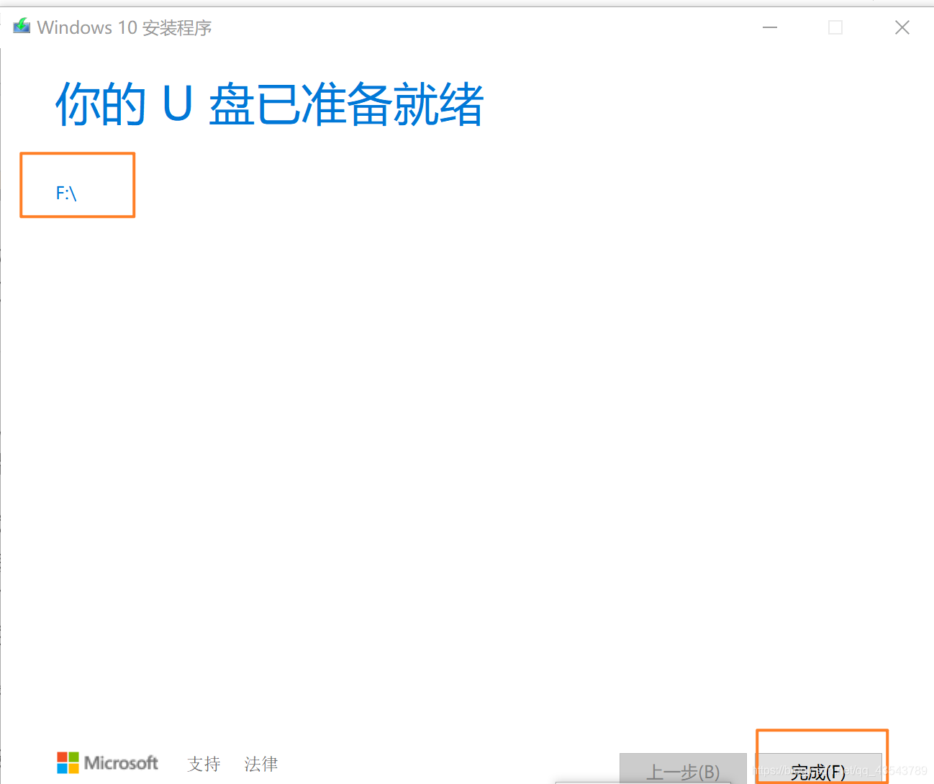Open the 法律 legal link
The width and height of the screenshot is (934, 784).
pos(260,763)
